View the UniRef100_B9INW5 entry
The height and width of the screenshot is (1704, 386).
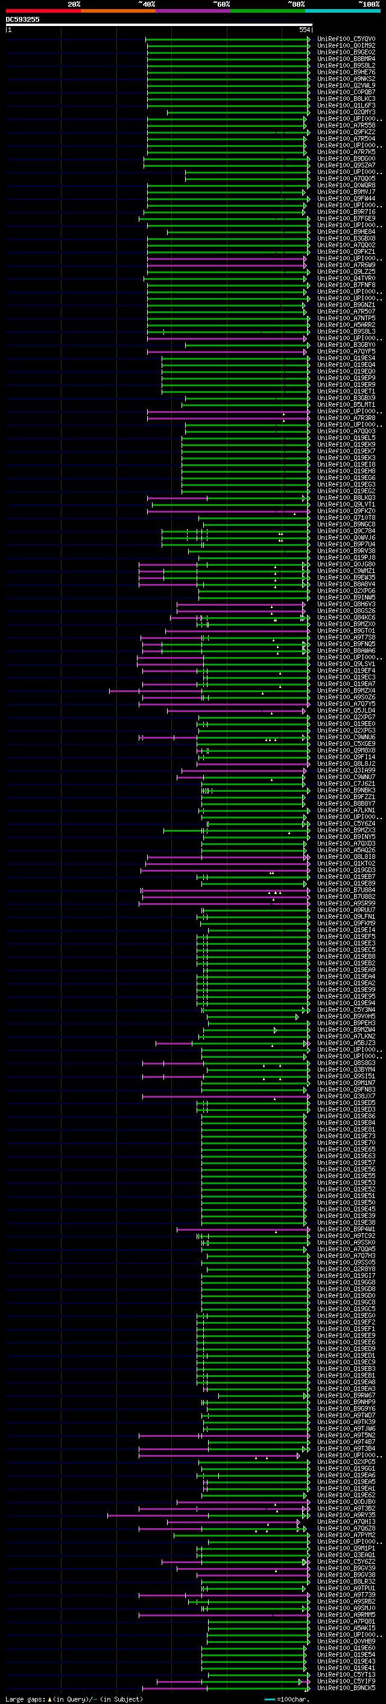pos(346,597)
